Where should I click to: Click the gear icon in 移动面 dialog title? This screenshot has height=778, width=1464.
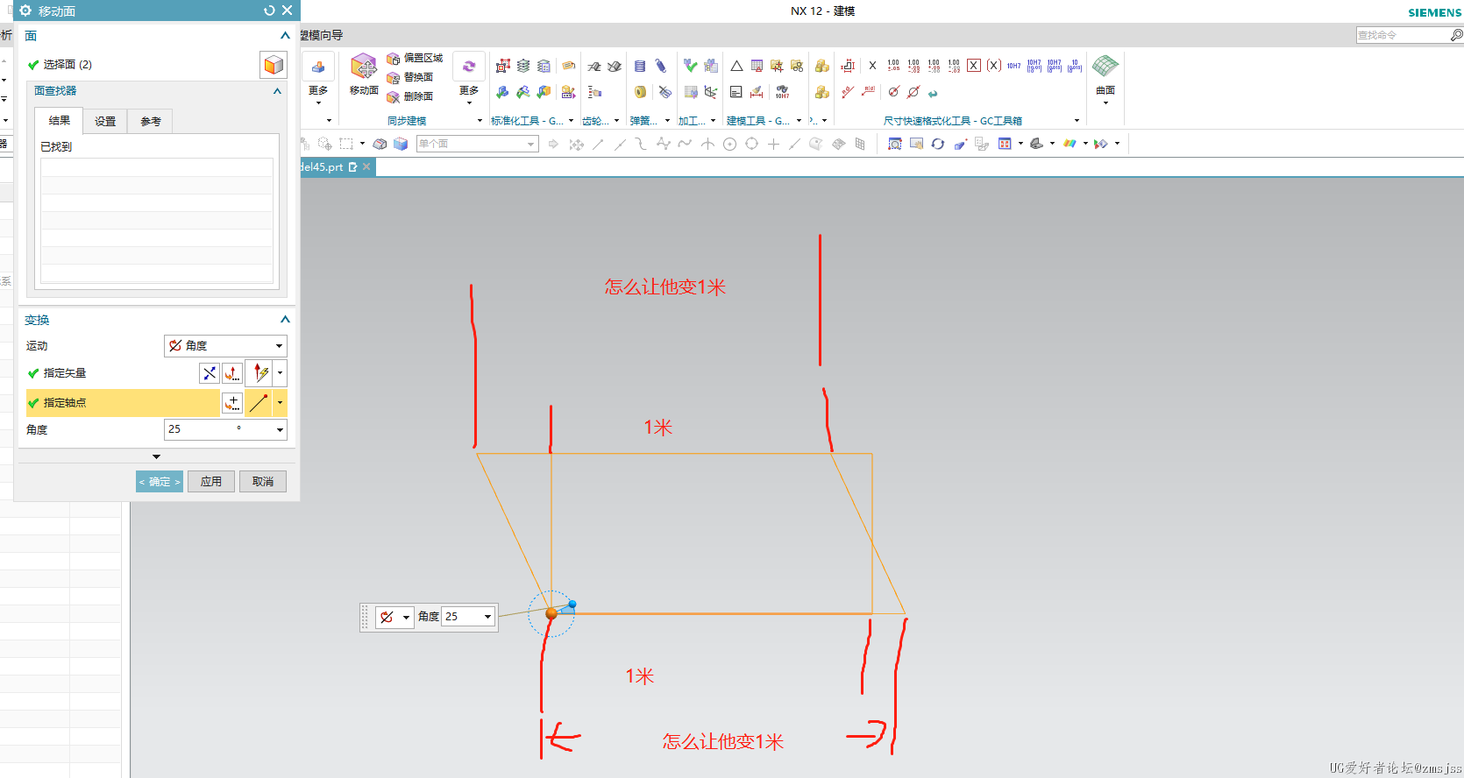tap(25, 11)
